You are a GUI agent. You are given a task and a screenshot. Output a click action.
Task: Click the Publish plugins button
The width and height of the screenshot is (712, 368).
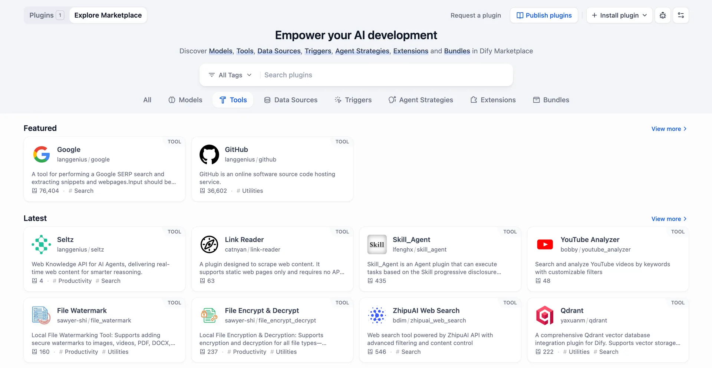pos(544,15)
